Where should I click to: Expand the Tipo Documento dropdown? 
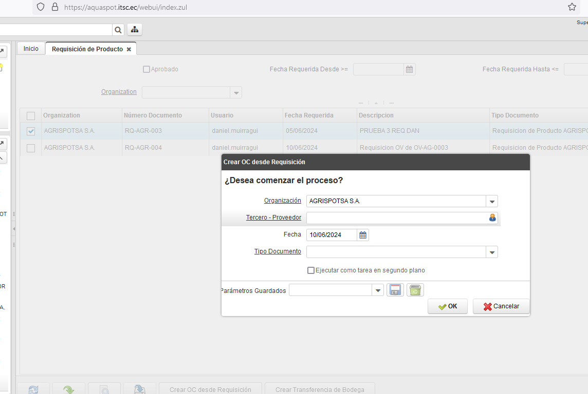(492, 252)
